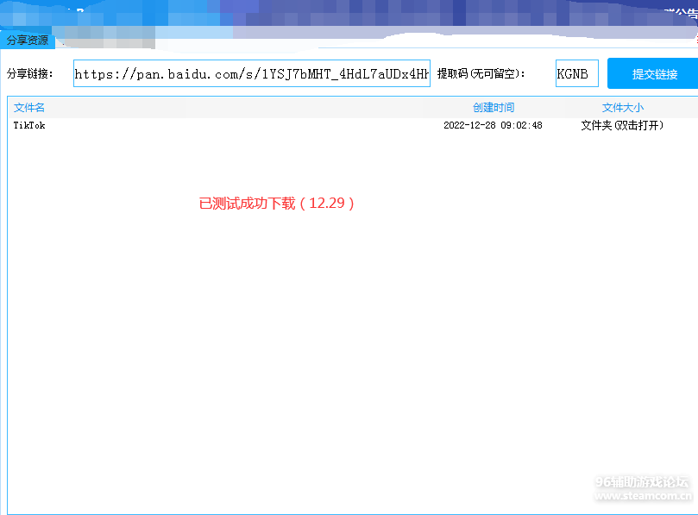Focus the 提取码 field containing KGNB
Image resolution: width=698 pixels, height=515 pixels.
click(x=576, y=74)
